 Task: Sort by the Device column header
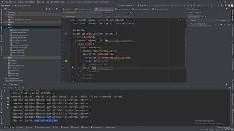click(194, 20)
